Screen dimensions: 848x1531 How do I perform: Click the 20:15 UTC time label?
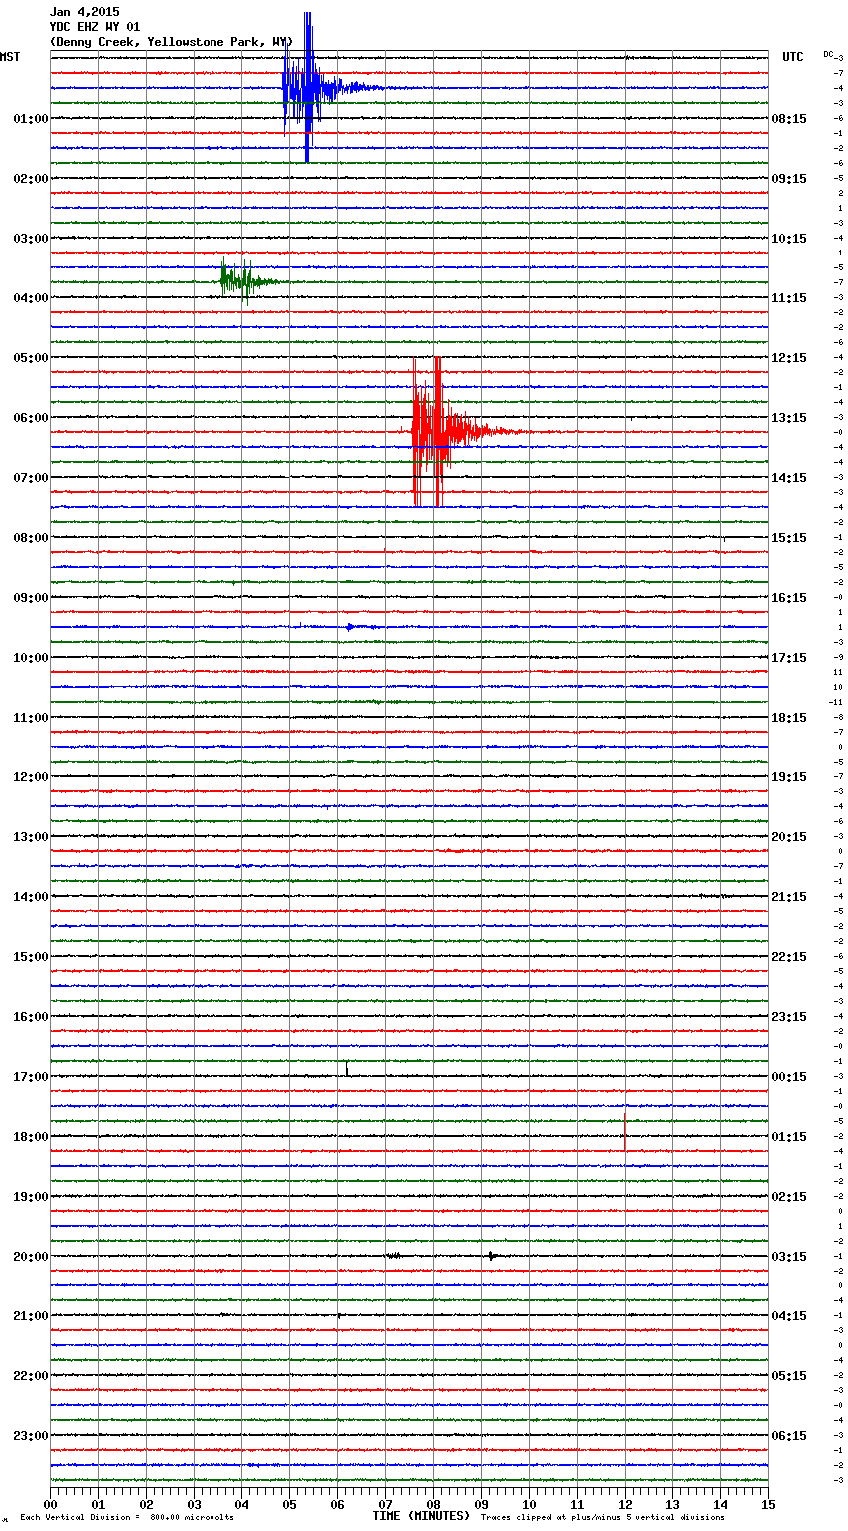(789, 837)
